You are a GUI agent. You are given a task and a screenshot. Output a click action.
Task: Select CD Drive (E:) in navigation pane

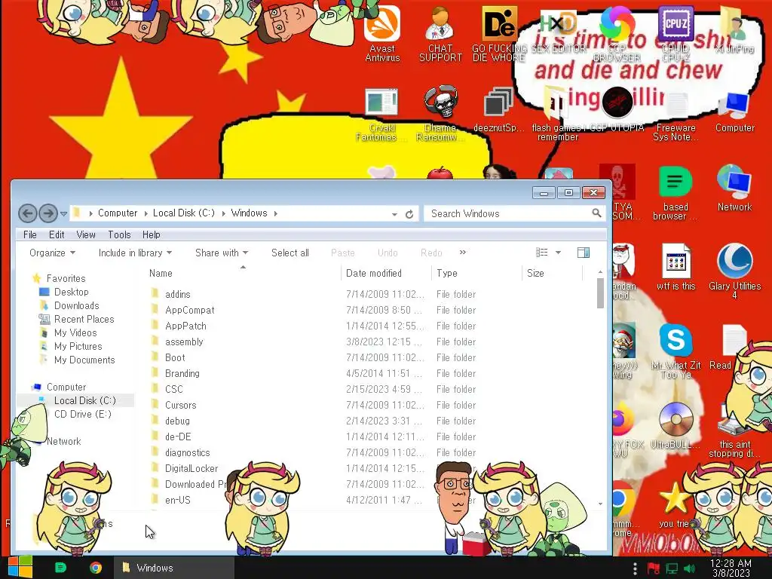[x=83, y=414]
